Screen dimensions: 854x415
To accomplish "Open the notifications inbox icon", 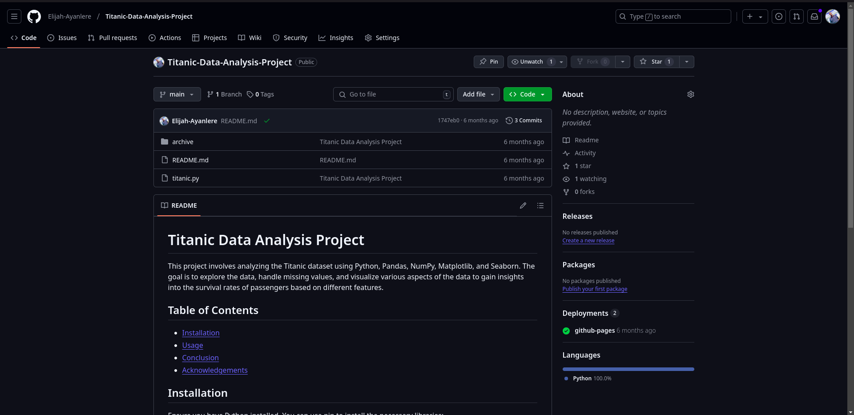I will click(814, 16).
